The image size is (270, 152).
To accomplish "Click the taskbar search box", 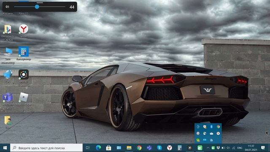I will point(46,148).
